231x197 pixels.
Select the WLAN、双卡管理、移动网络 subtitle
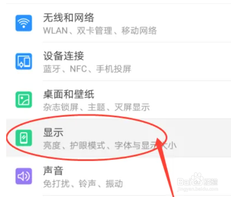coord(100,30)
